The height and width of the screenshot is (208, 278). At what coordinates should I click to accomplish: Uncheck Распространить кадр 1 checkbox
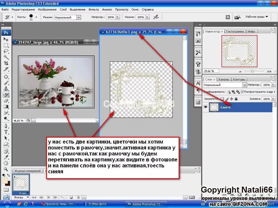click(x=242, y=92)
